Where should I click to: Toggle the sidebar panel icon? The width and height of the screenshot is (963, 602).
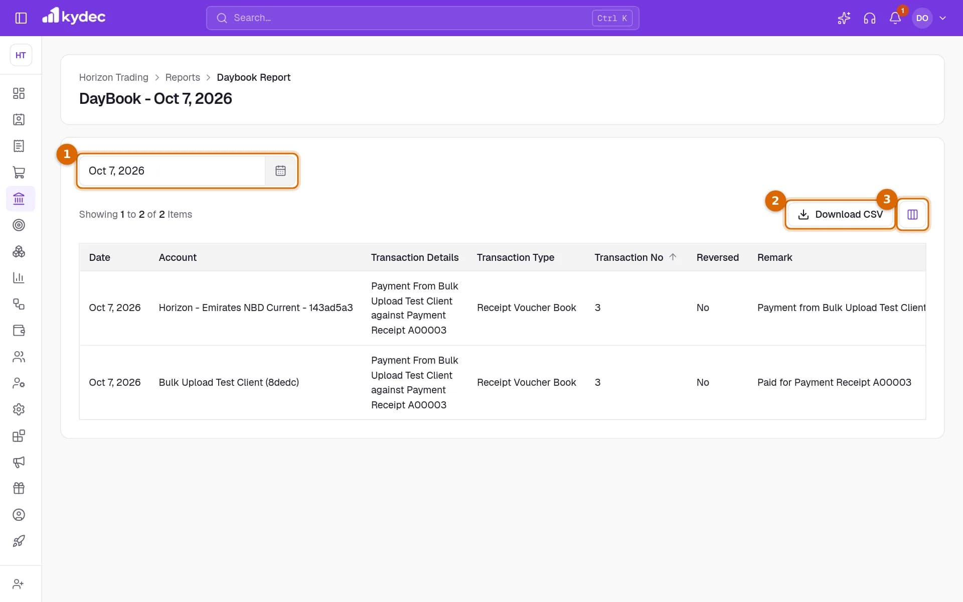tap(21, 18)
